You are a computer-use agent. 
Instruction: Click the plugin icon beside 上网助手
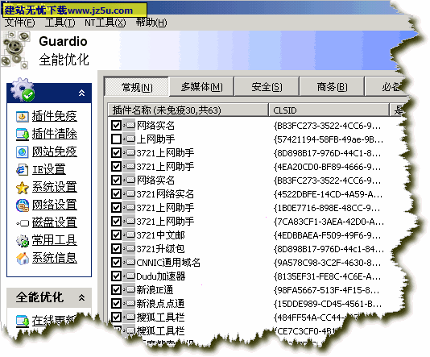pos(129,139)
